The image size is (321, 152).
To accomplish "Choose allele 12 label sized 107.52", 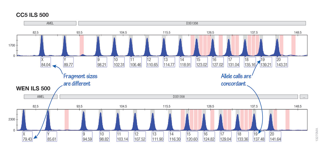I will [139, 136].
